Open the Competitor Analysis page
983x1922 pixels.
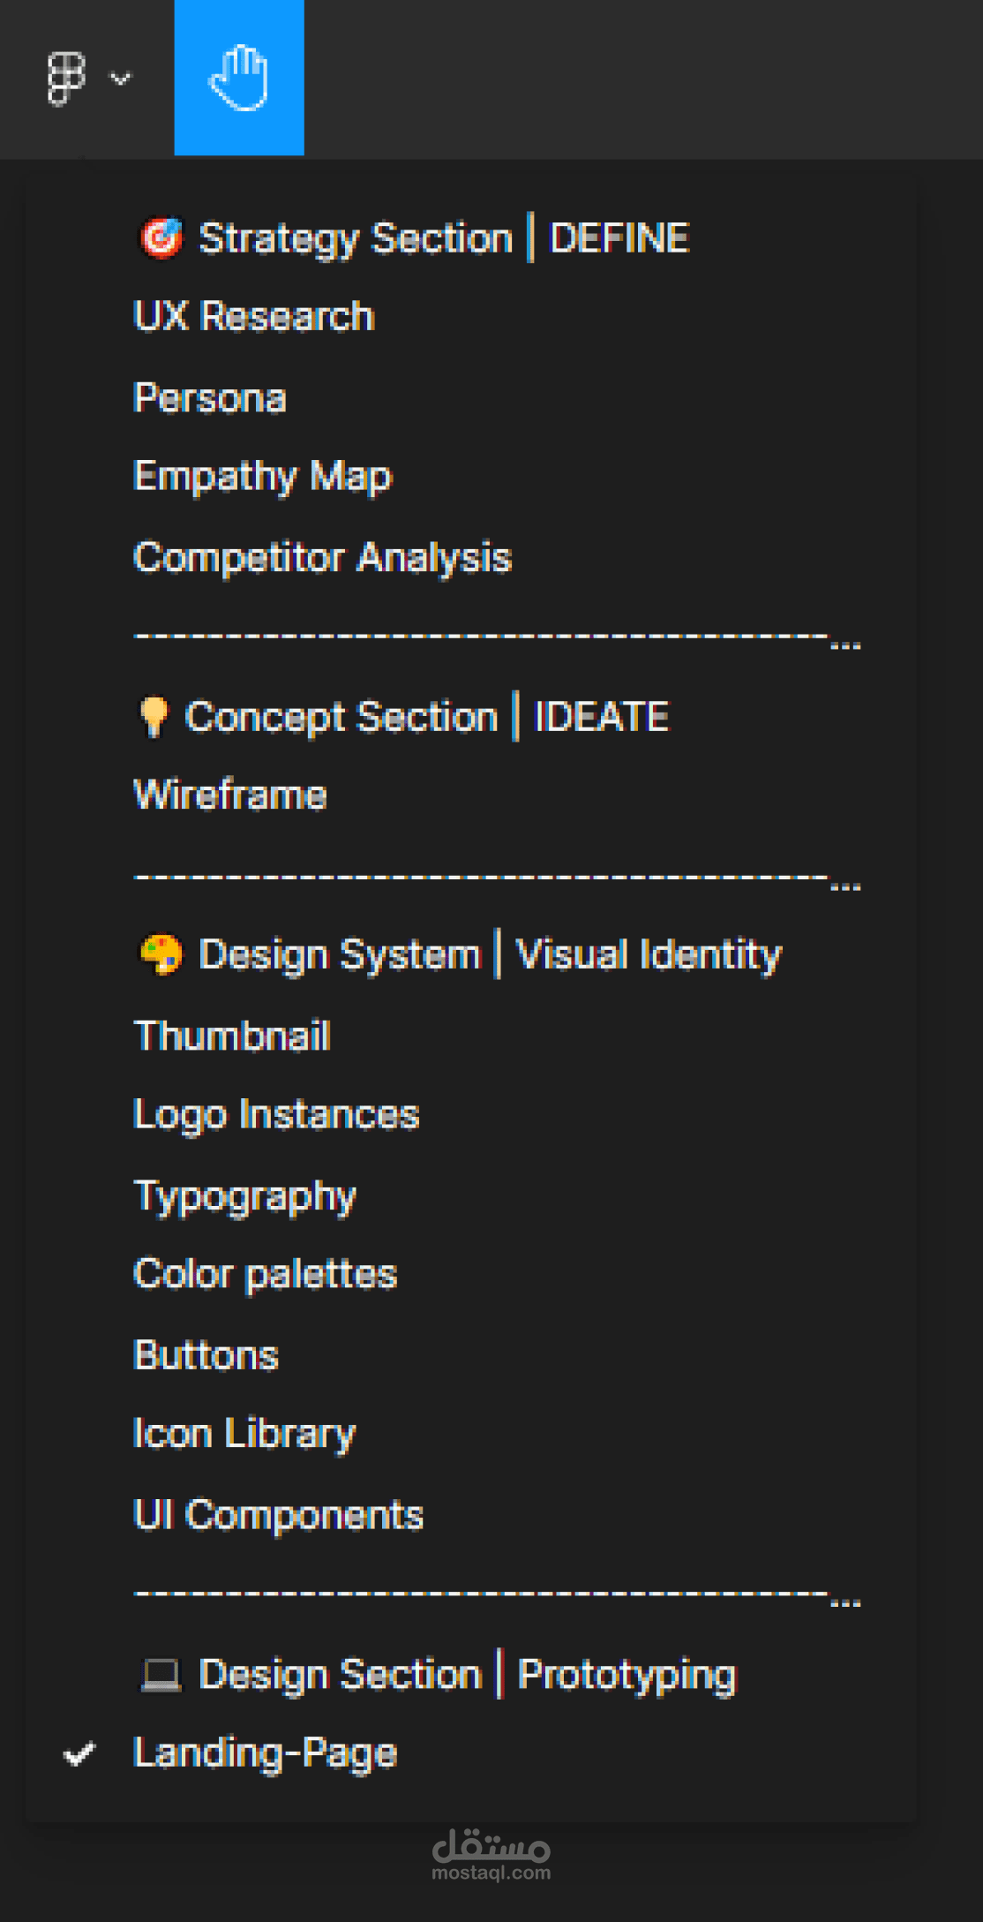point(322,558)
